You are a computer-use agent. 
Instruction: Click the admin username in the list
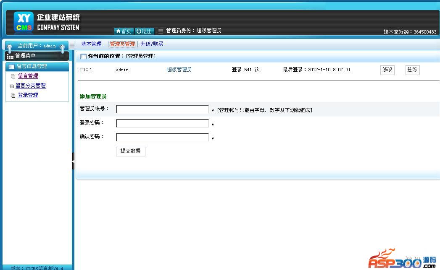click(x=122, y=70)
